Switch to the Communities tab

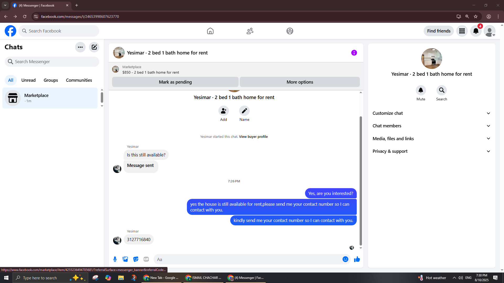tap(79, 80)
